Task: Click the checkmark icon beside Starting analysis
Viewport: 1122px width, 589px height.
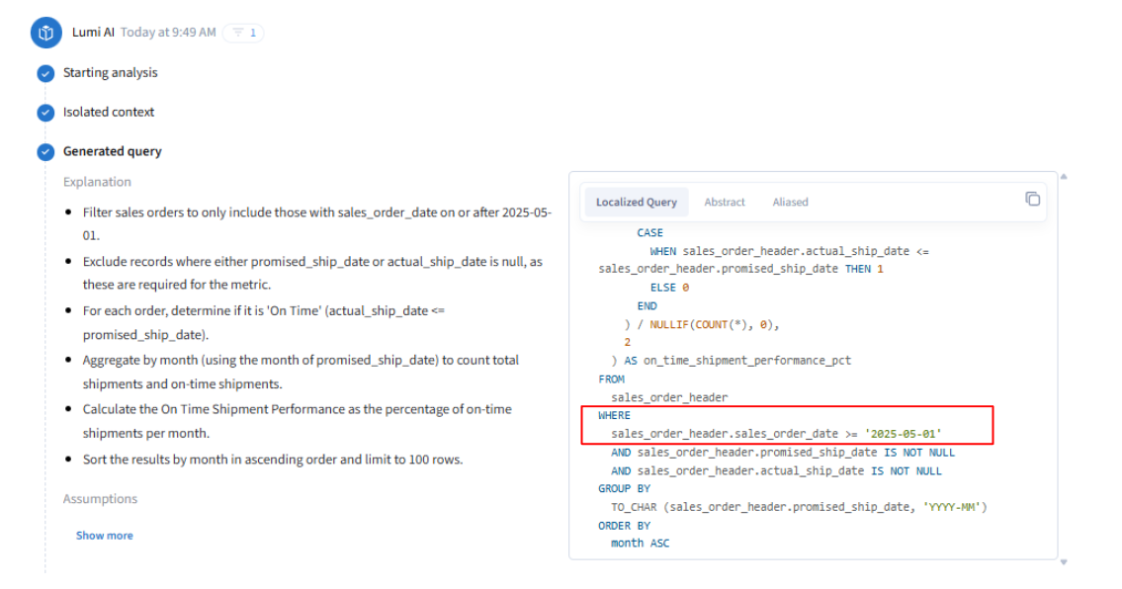Action: coord(45,73)
